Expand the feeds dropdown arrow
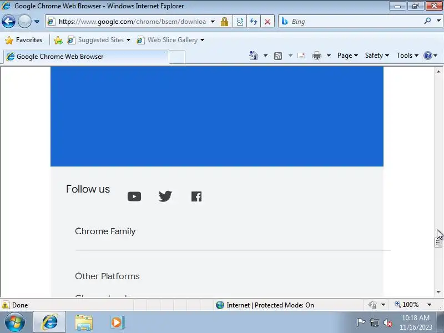Screen dimensions: 444x333 click(290, 56)
